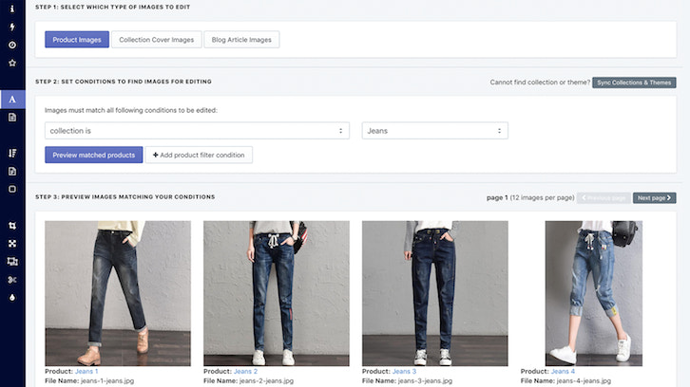
Task: Open the file edit icon below sort icon
Action: tap(12, 172)
